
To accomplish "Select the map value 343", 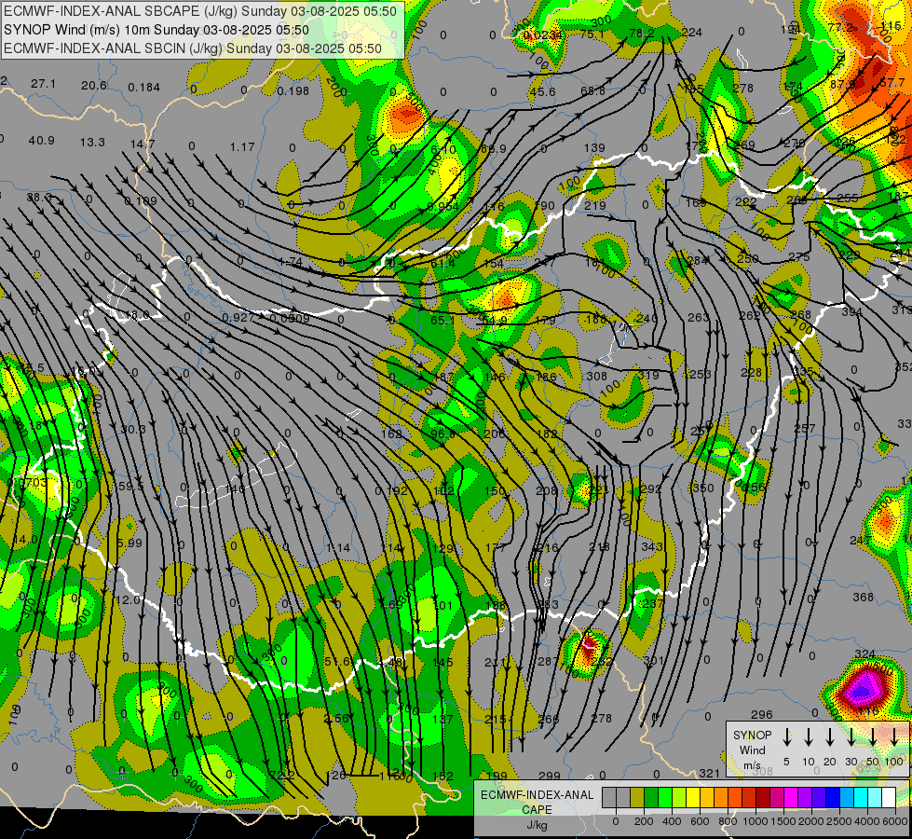I will tap(651, 546).
